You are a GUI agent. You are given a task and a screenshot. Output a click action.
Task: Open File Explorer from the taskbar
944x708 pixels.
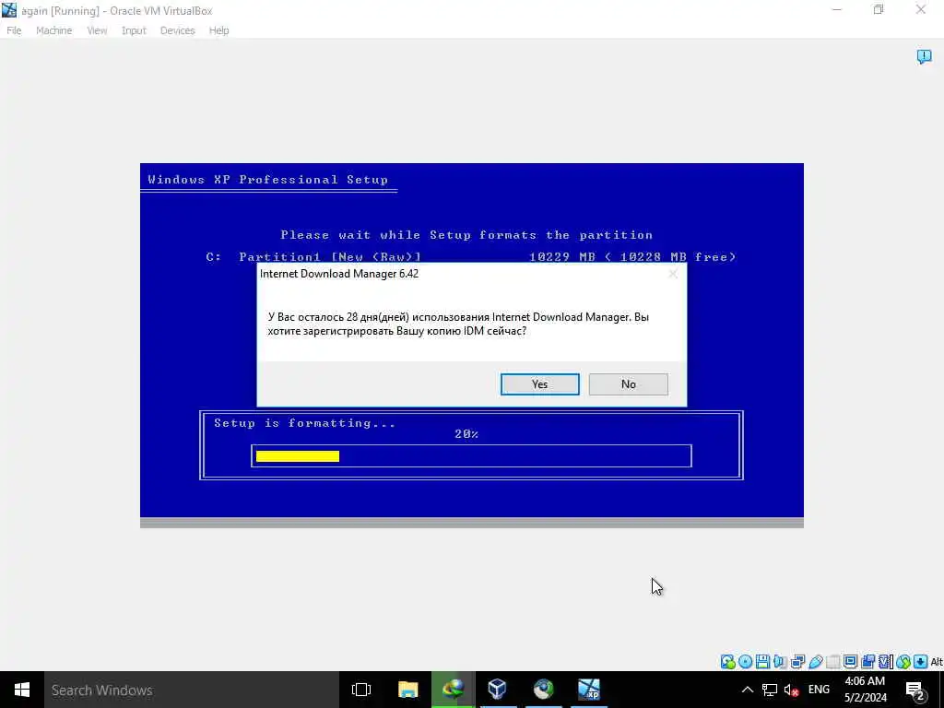coord(407,690)
